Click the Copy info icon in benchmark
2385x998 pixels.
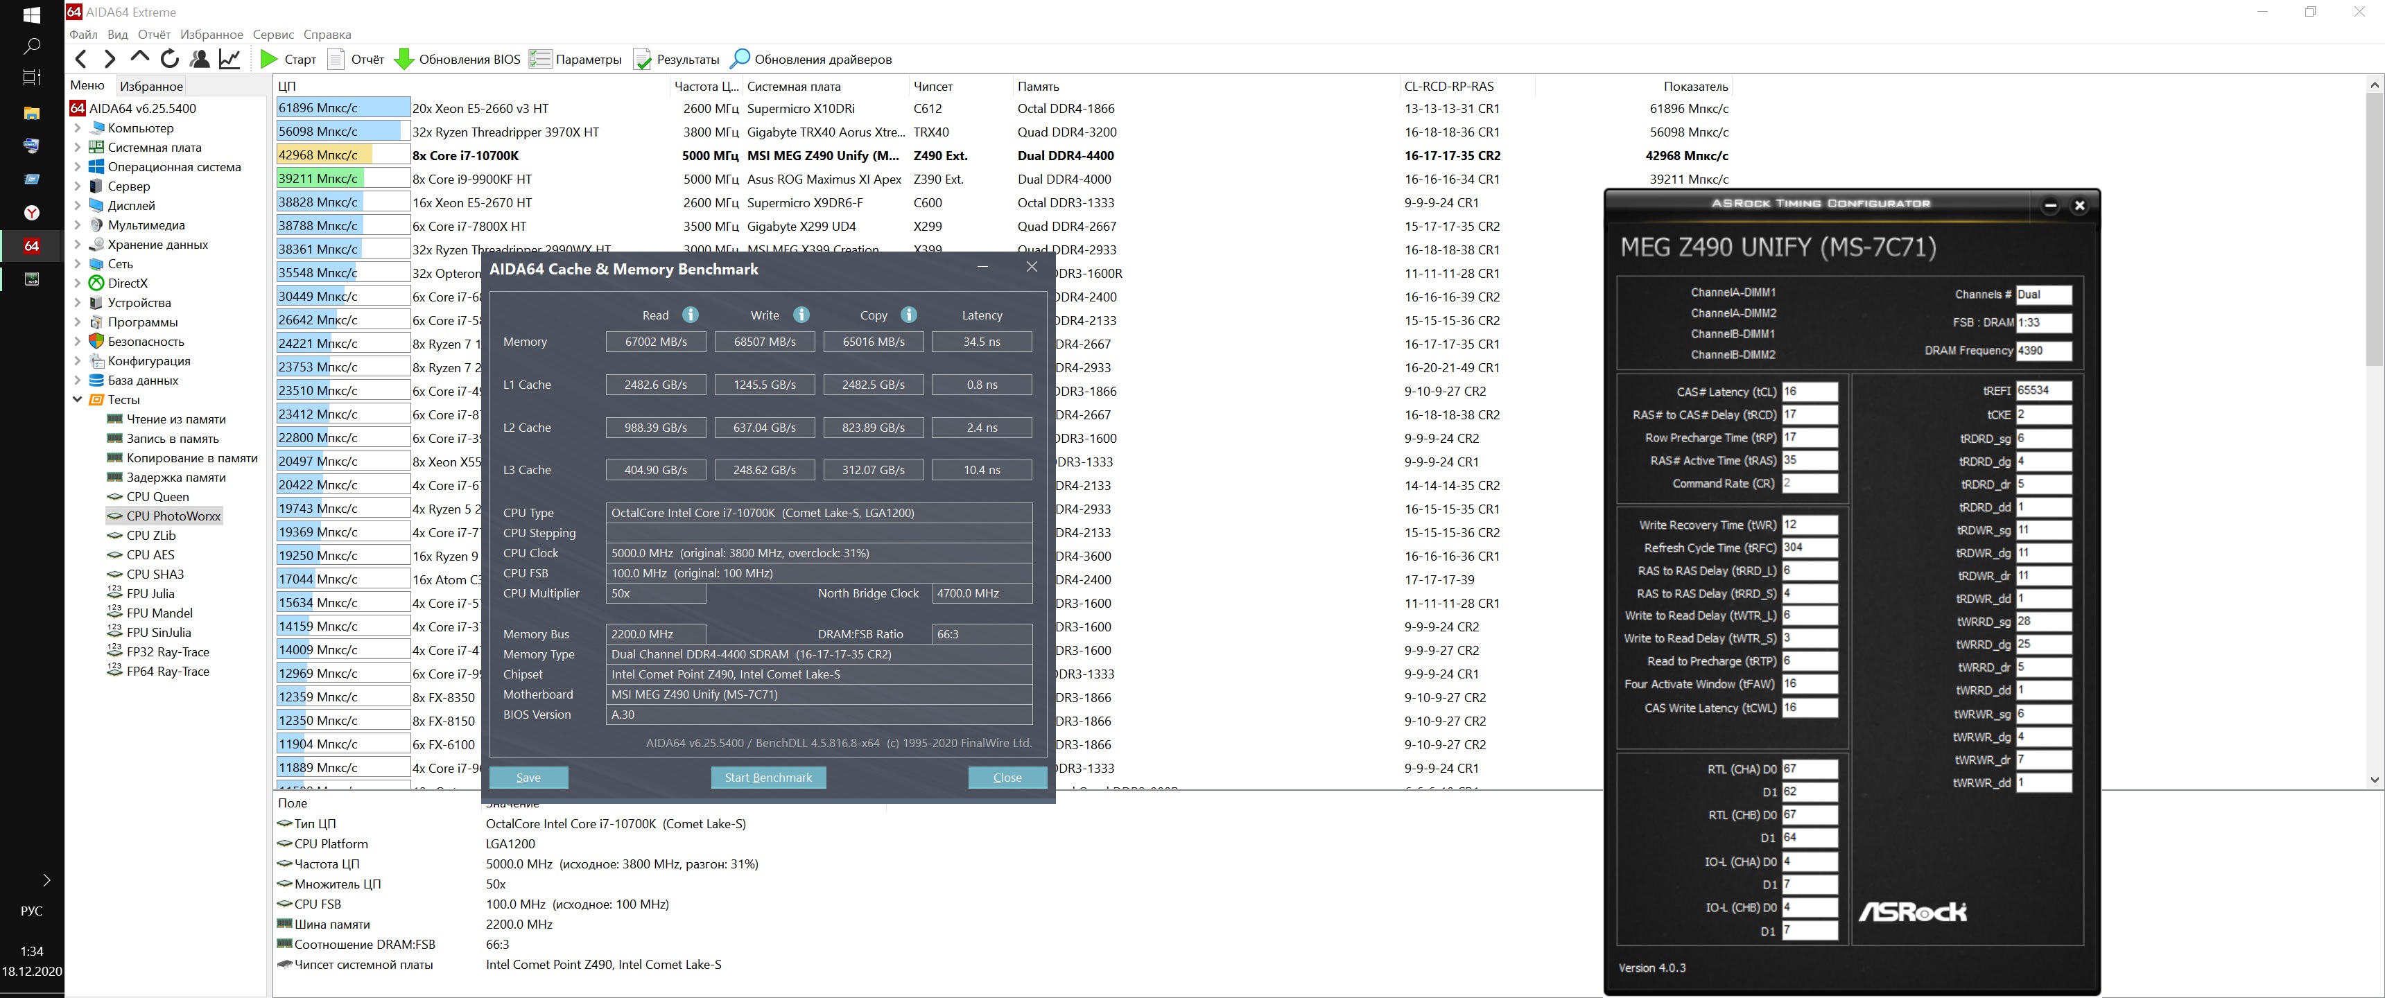pyautogui.click(x=909, y=315)
